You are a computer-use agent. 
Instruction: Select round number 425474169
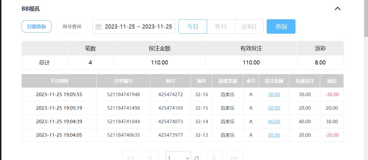coord(171,108)
